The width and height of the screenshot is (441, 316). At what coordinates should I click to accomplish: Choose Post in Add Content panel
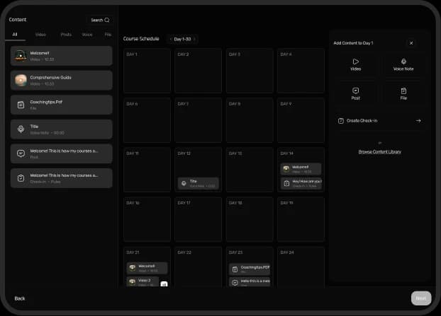355,94
